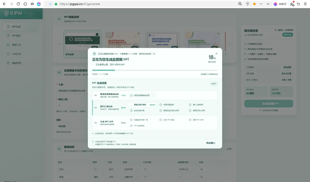Click the browser reload icon

pyautogui.click(x=18, y=4)
